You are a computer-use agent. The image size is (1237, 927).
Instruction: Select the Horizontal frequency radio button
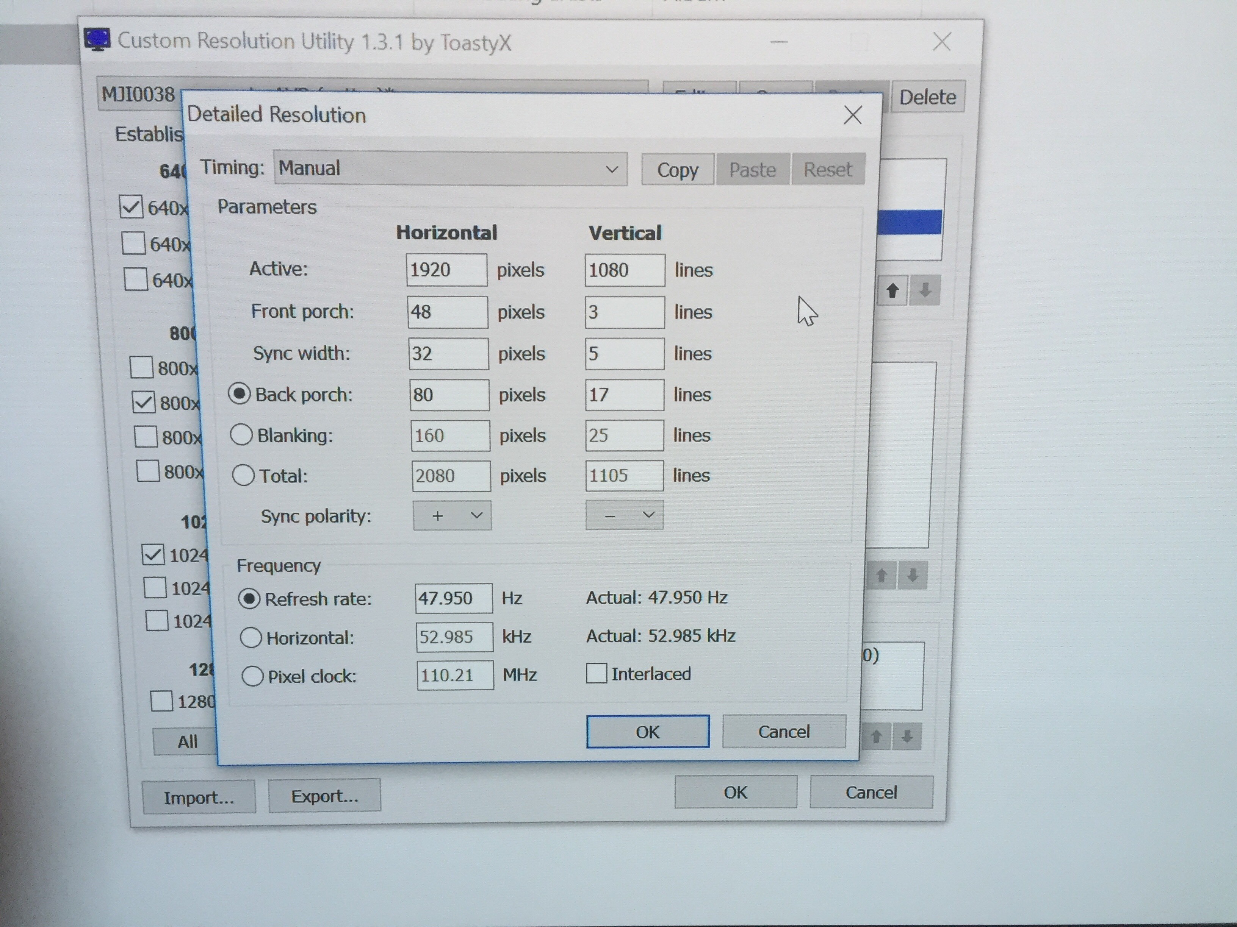[251, 638]
